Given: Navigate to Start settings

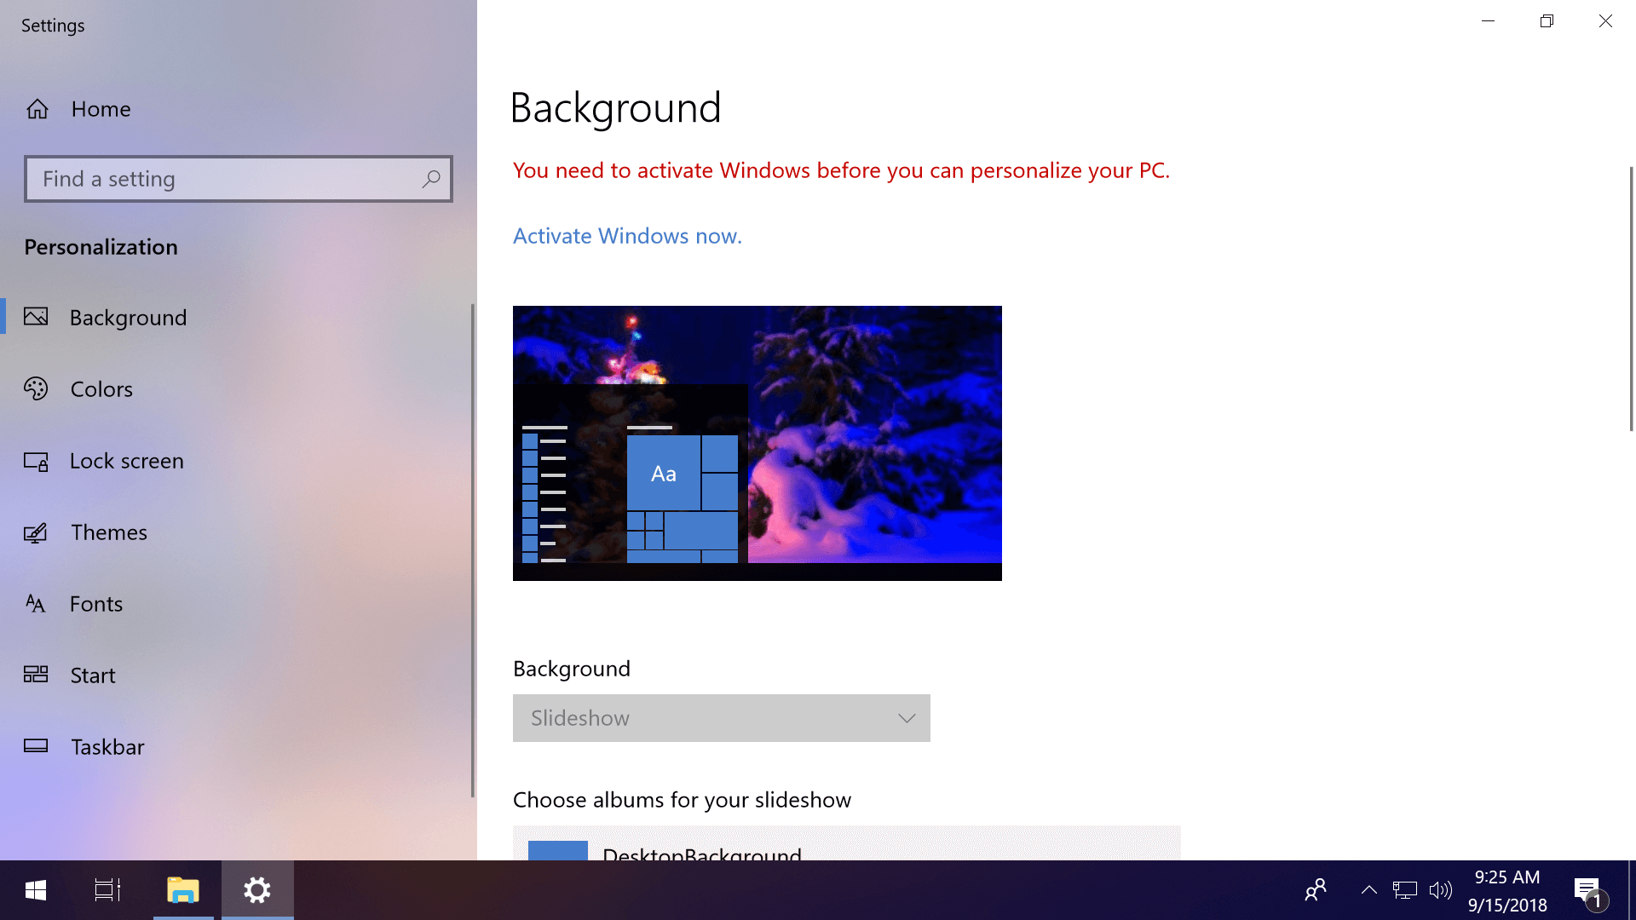Looking at the screenshot, I should tap(93, 676).
